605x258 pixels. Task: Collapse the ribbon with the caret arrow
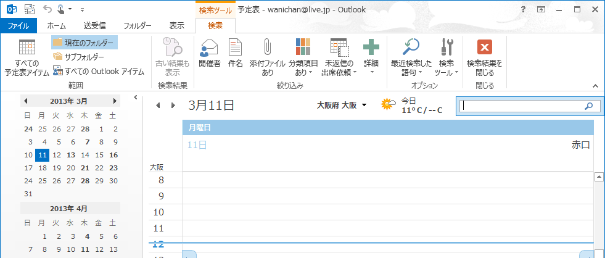[x=595, y=85]
